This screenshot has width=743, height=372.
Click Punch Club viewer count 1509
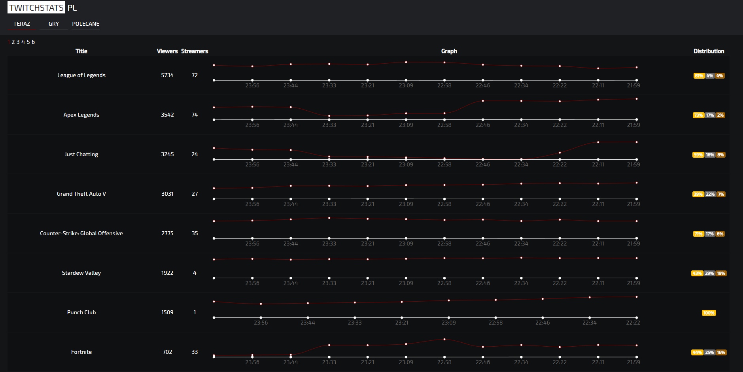tap(167, 312)
